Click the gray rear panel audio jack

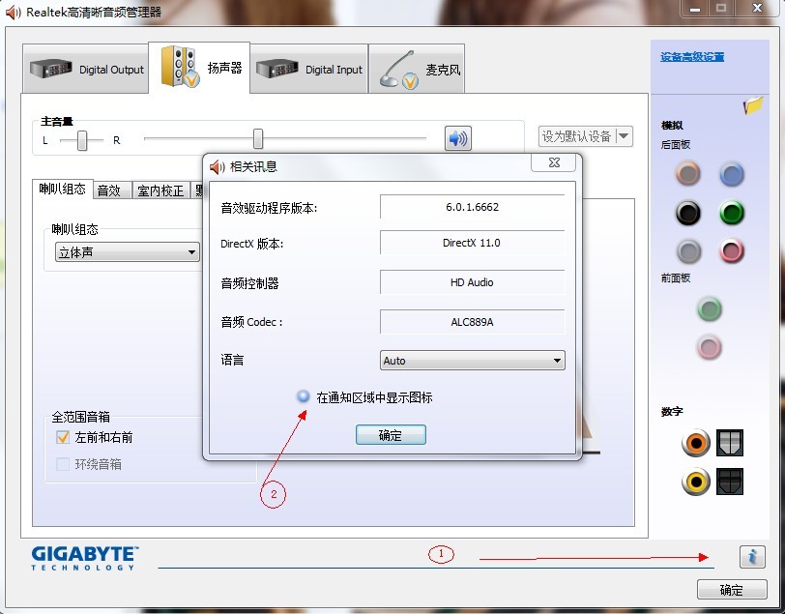(x=688, y=250)
